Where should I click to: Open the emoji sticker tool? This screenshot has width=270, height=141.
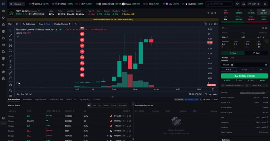[x=11, y=66]
